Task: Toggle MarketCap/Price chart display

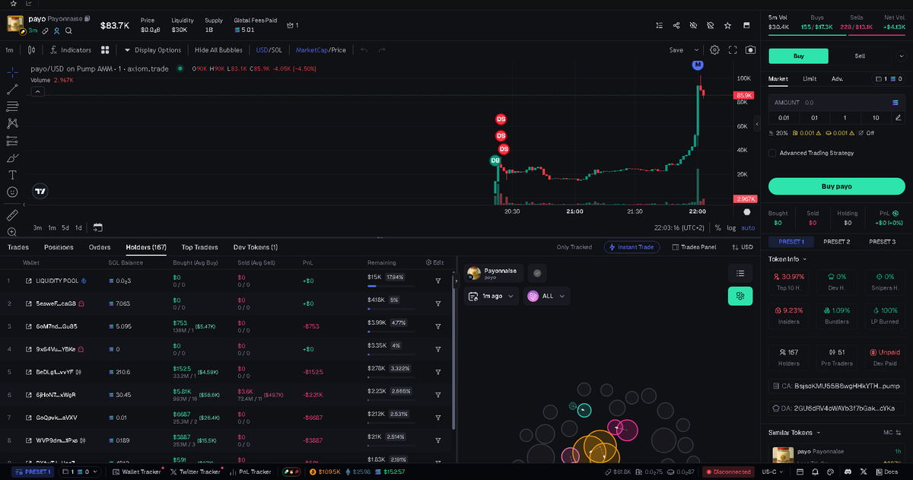Action: click(x=320, y=50)
